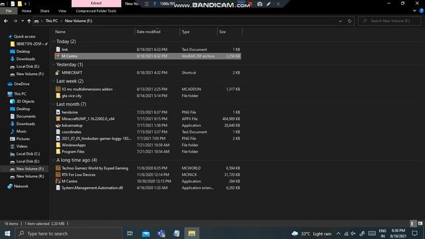Screen dimensions: 425x239
Task: Select the coordinates text document
Action: 147,132
